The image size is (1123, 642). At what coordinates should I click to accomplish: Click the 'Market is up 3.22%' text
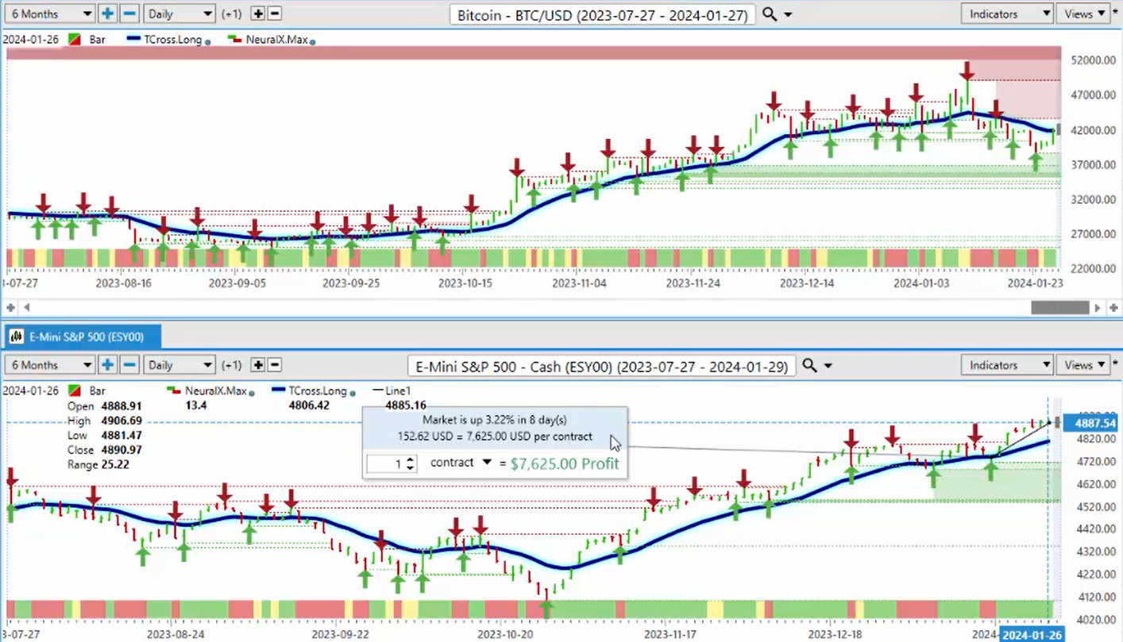coord(494,420)
